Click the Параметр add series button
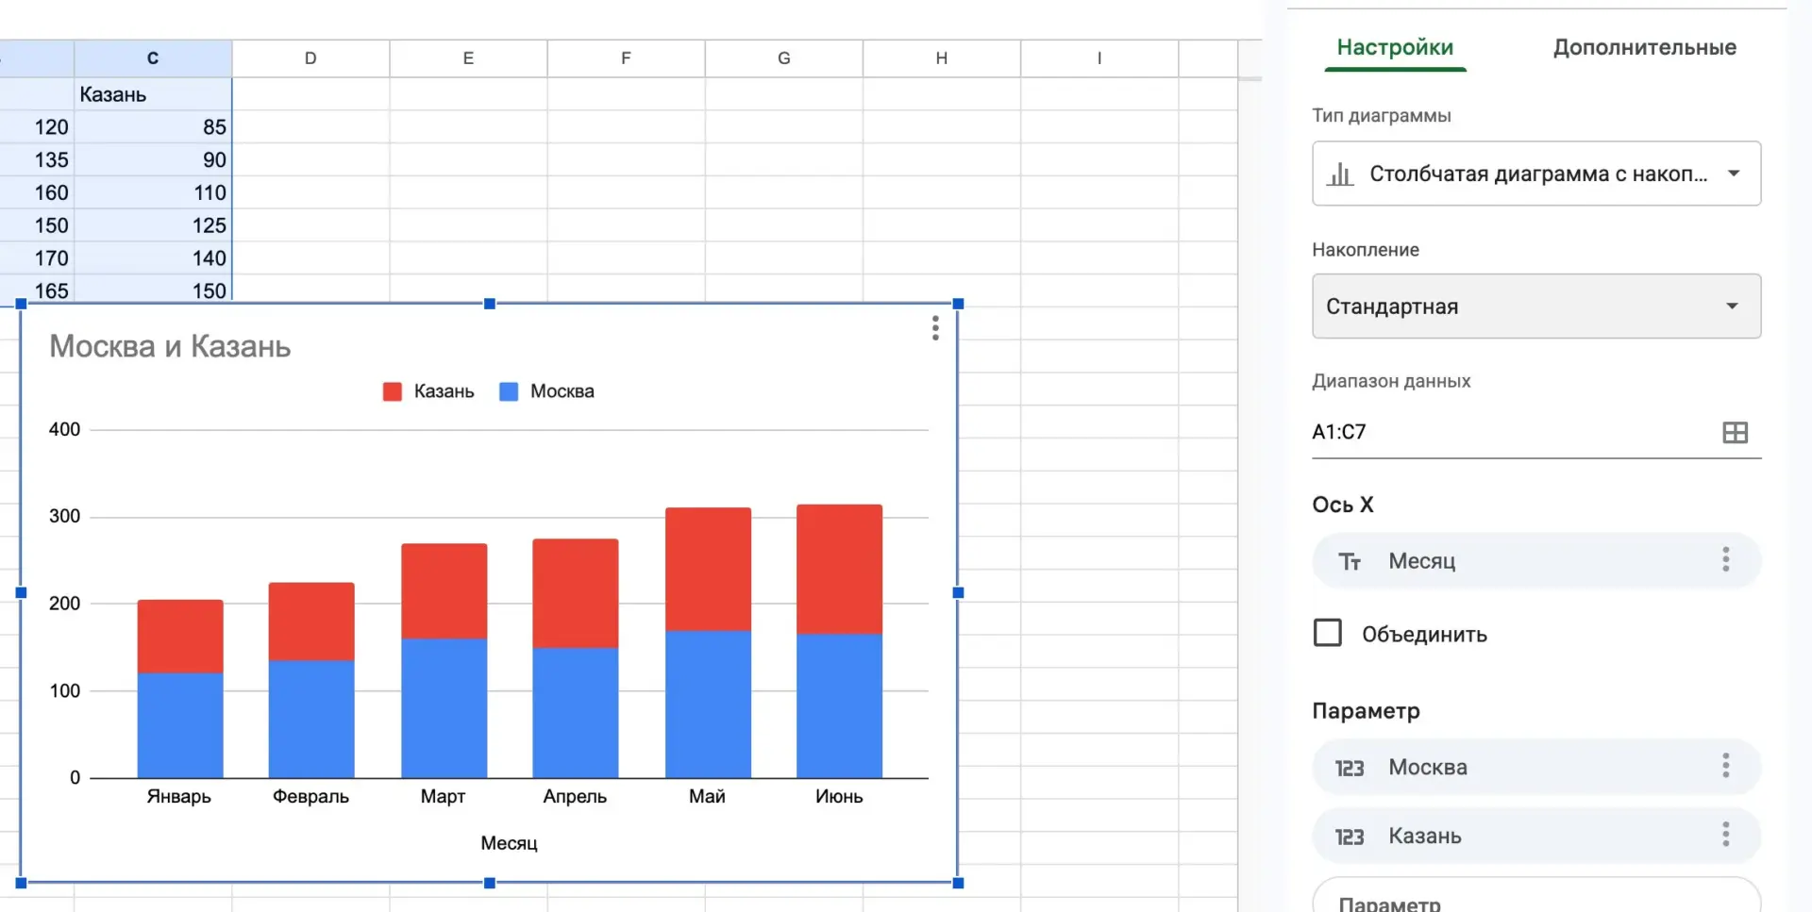The height and width of the screenshot is (912, 1812). (x=1536, y=896)
